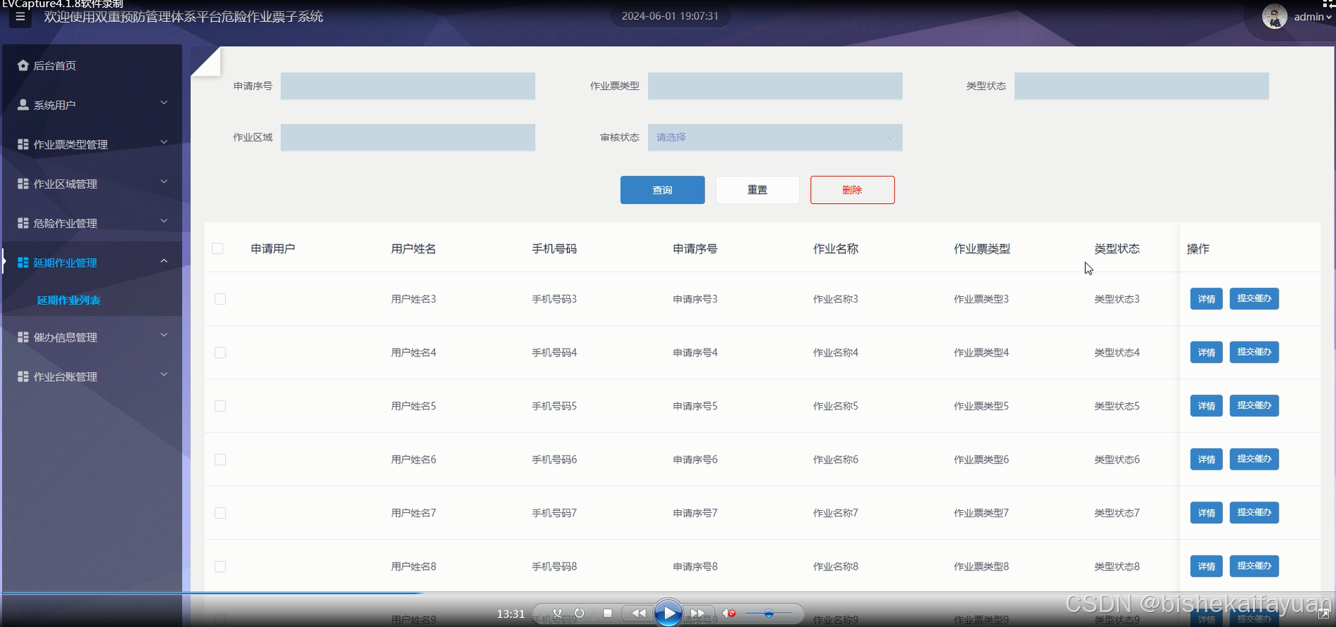
Task: Open the 延期作业列表 submenu item
Action: [69, 300]
